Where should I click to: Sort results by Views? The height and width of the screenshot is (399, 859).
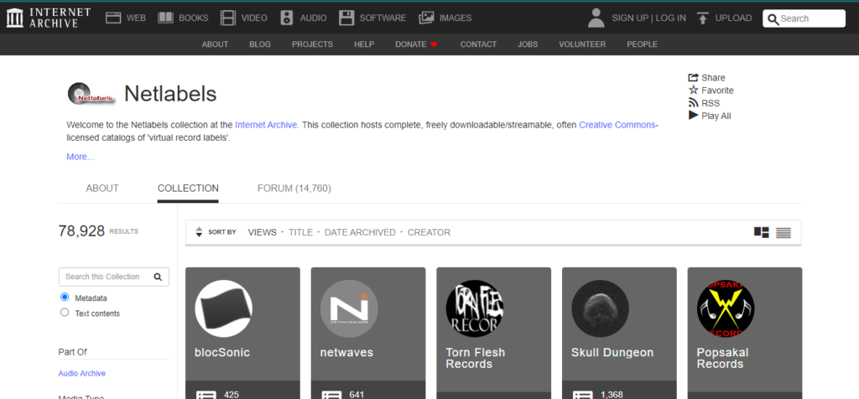(263, 232)
